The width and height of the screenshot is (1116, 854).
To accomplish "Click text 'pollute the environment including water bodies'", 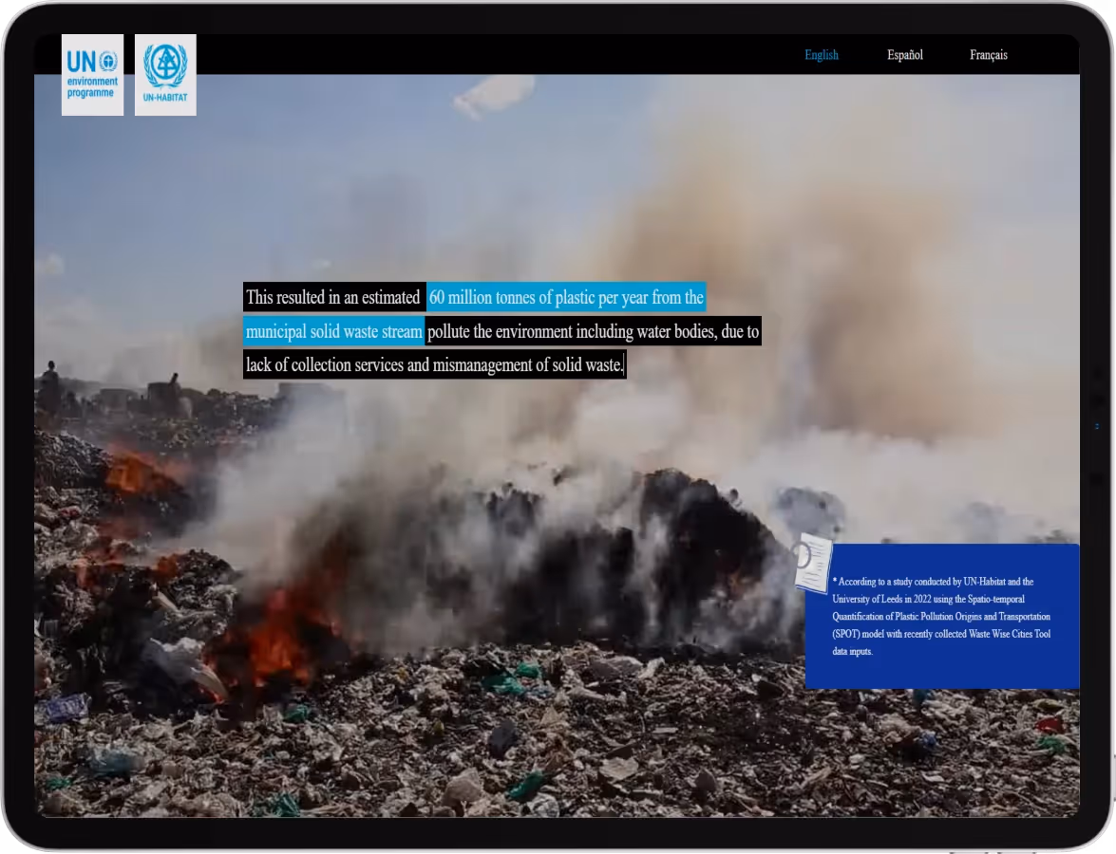I will (x=572, y=331).
